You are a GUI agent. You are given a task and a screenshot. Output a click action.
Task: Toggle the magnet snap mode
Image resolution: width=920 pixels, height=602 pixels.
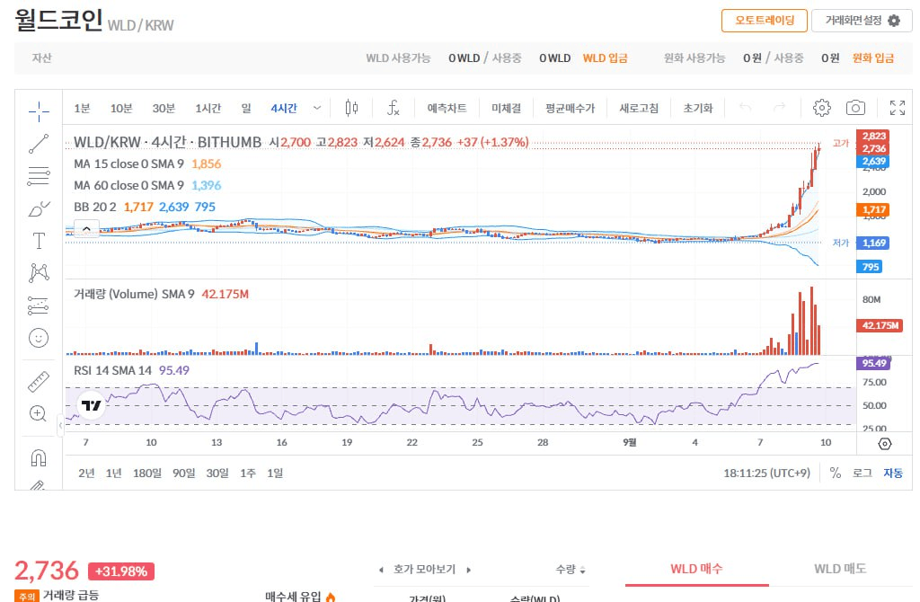pyautogui.click(x=39, y=457)
